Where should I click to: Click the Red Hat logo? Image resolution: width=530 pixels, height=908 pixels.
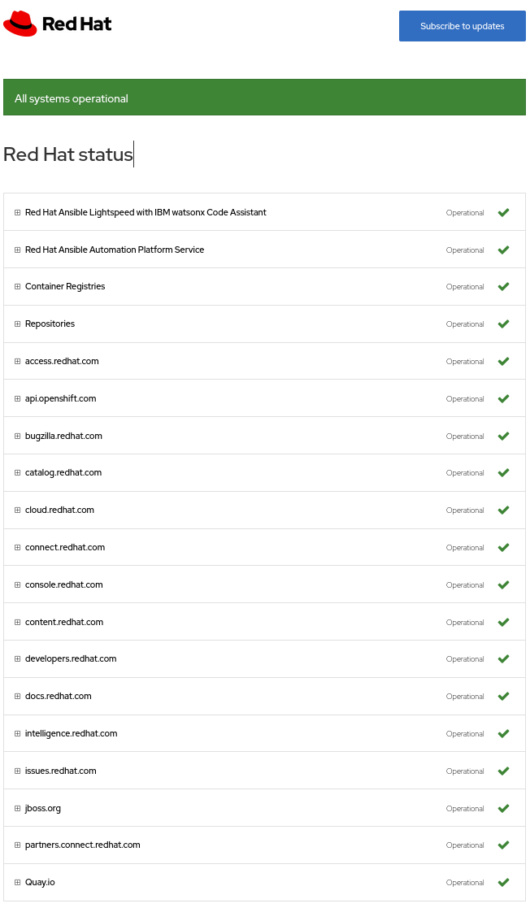point(58,24)
